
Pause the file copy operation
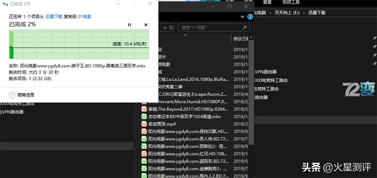[129, 25]
